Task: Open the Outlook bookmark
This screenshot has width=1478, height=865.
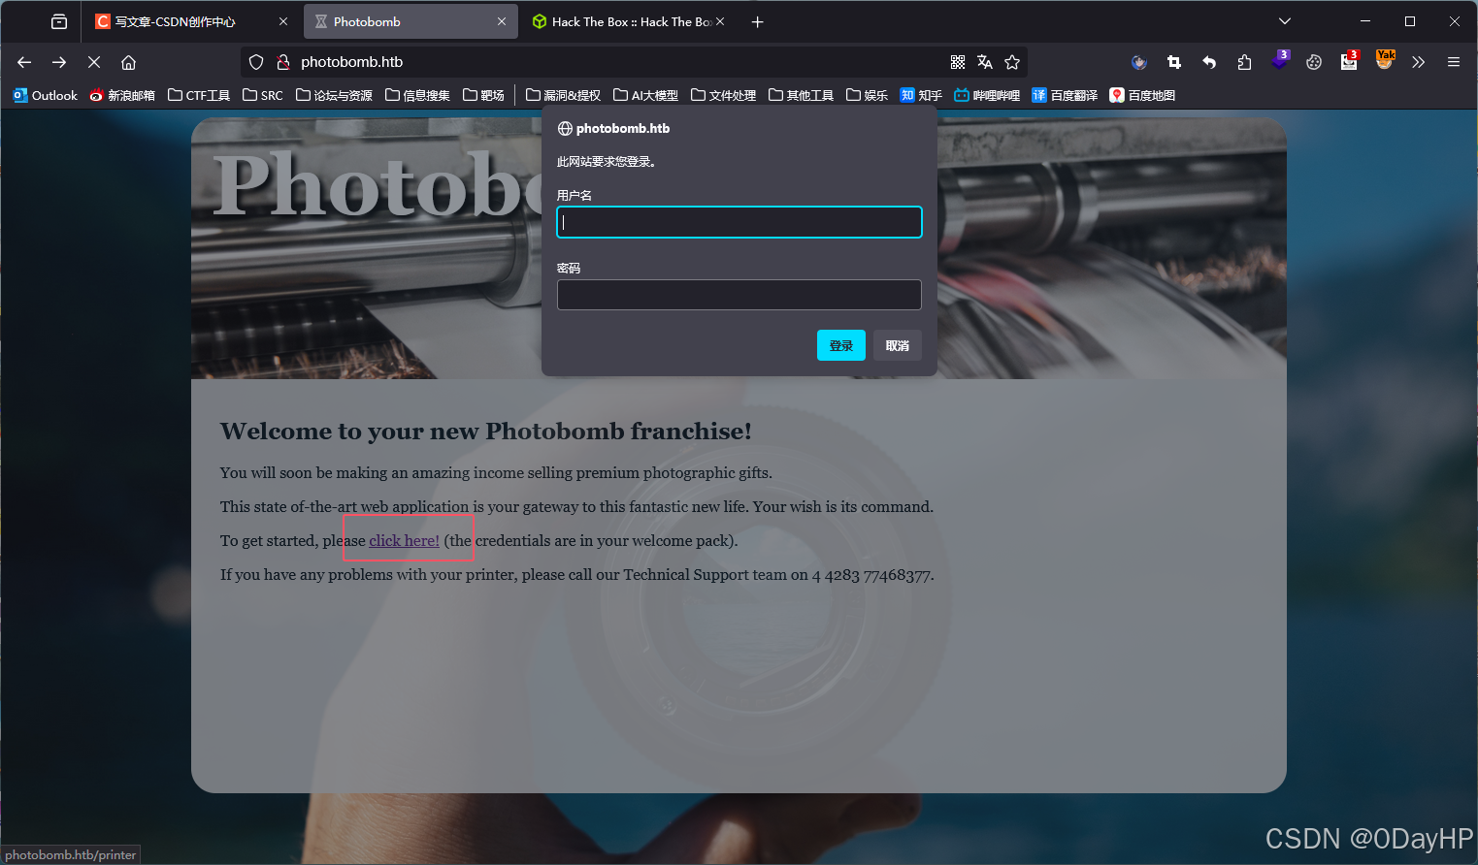Action: 46,95
